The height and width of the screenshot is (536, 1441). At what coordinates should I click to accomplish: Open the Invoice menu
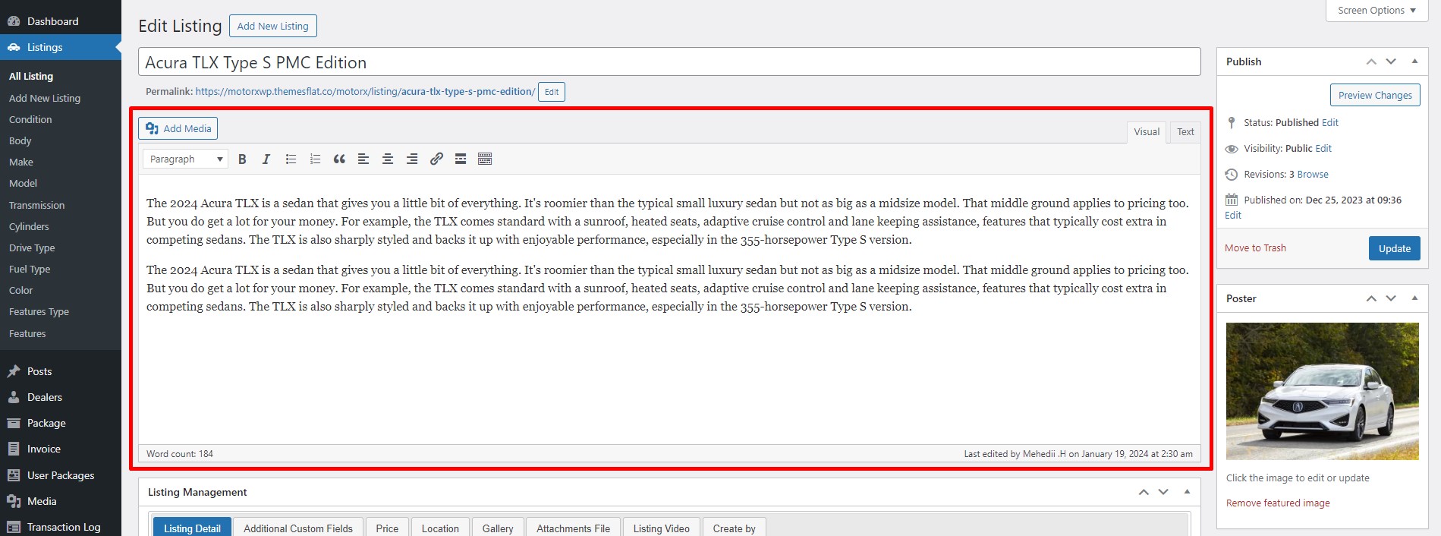click(x=61, y=449)
